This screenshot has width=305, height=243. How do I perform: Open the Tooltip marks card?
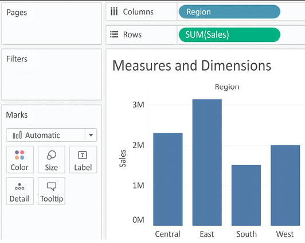52,191
